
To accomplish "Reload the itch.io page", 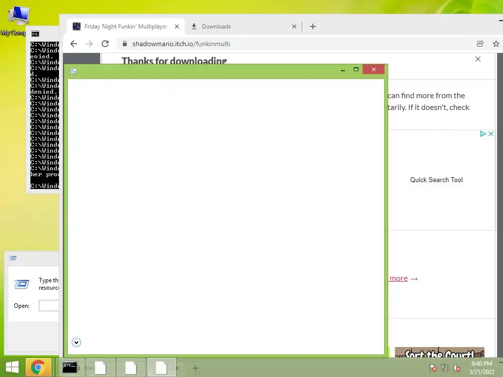I will pyautogui.click(x=105, y=44).
